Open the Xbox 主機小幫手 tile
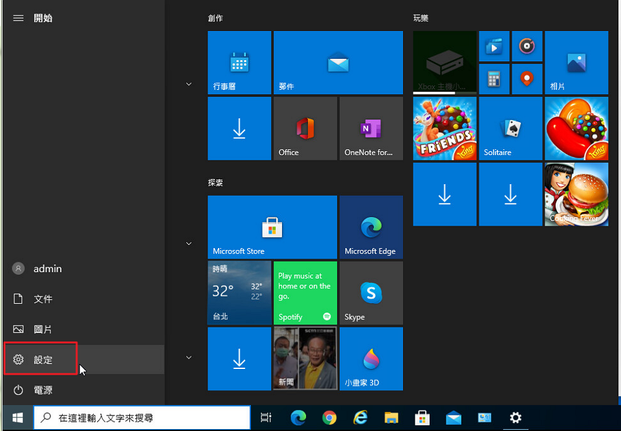 click(445, 63)
